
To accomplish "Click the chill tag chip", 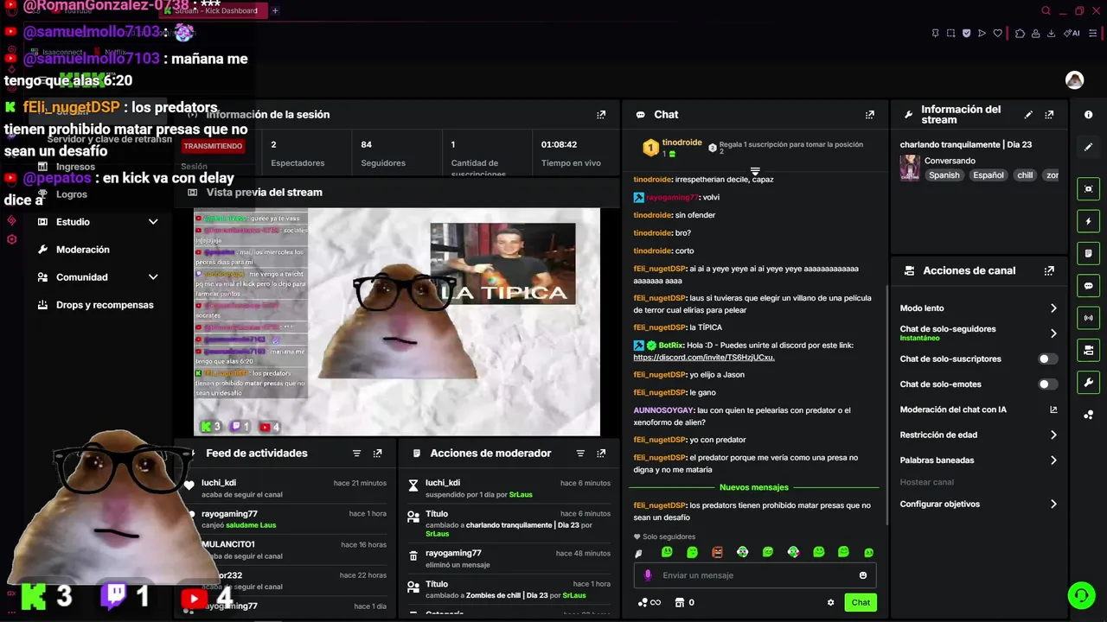I will (1025, 175).
